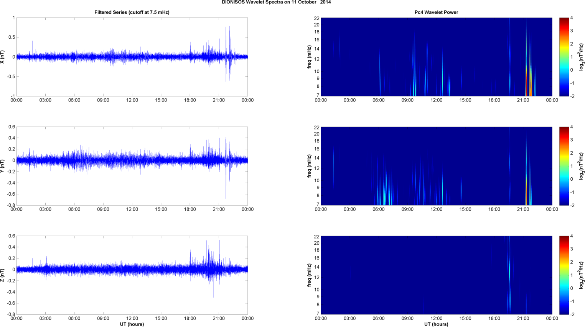Click the color bar beside the Z wavelet spectrogram
Screen dimensions: 585x327
(x=564, y=275)
